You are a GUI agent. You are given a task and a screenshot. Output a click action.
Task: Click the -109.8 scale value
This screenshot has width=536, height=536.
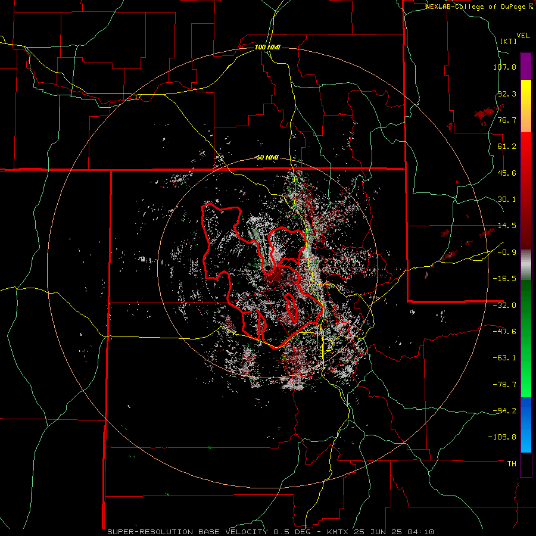(x=503, y=437)
